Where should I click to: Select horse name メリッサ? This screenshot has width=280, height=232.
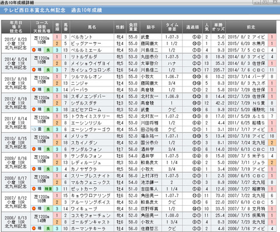79,136
